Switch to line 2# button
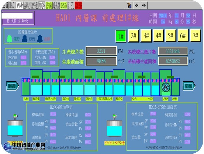 [x=133, y=36]
